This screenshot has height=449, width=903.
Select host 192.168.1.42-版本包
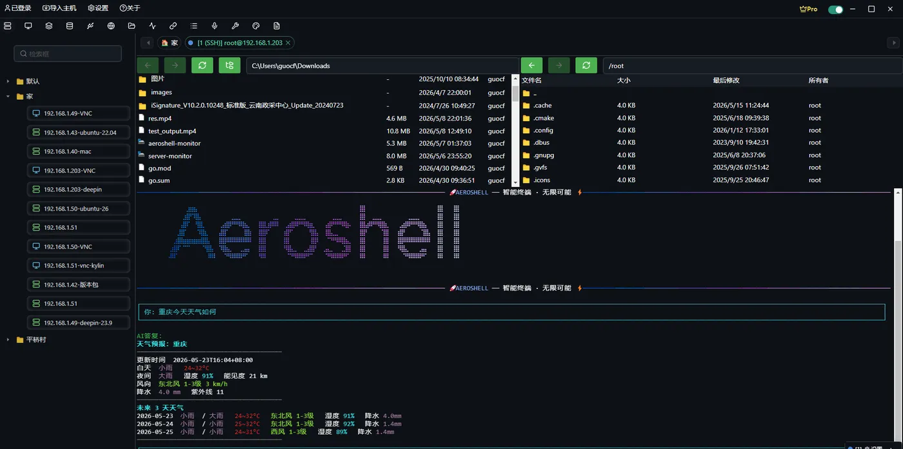click(x=78, y=285)
